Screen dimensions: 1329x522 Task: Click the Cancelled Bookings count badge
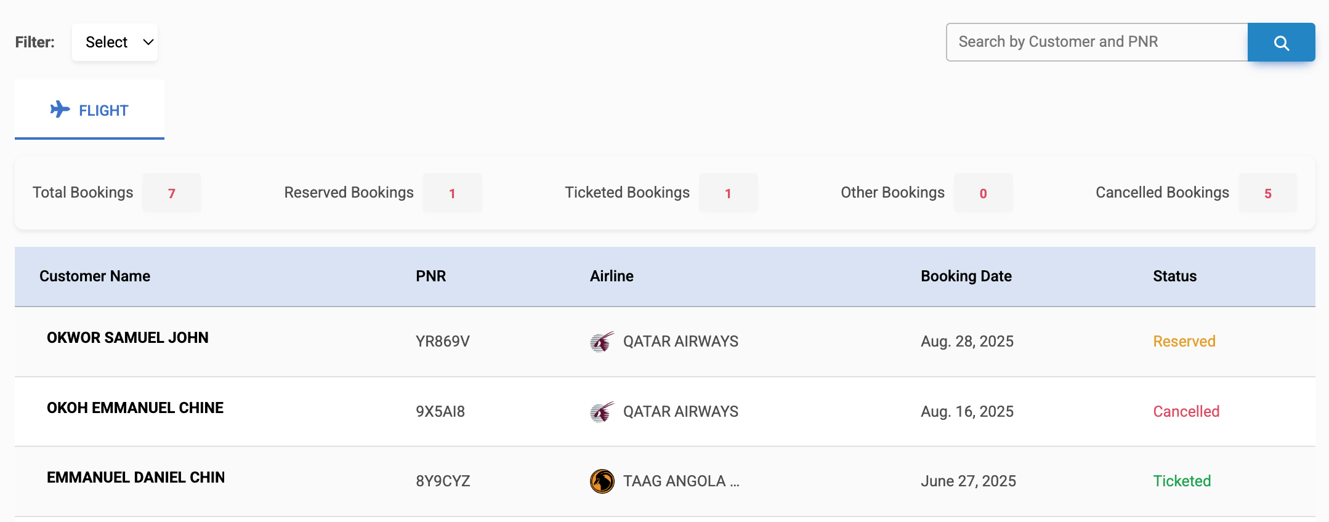coord(1267,193)
